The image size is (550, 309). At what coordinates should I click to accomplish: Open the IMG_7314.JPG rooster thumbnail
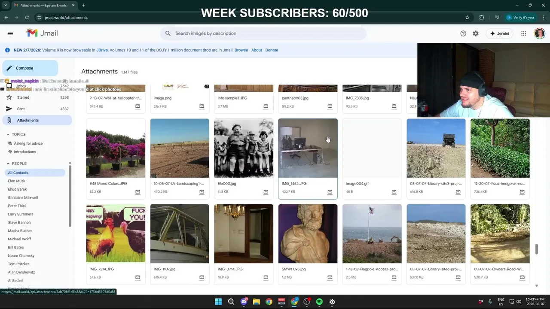tap(116, 233)
